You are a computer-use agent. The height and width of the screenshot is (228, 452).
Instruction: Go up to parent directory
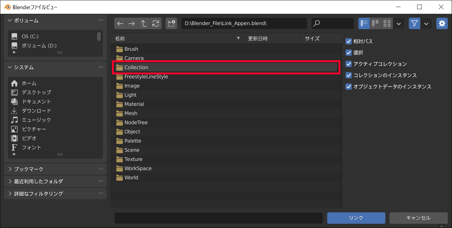pos(144,24)
